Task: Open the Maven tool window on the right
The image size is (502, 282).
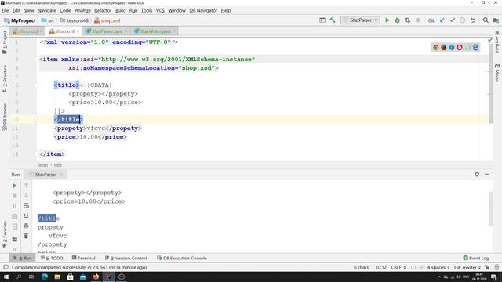Action: coord(497,73)
